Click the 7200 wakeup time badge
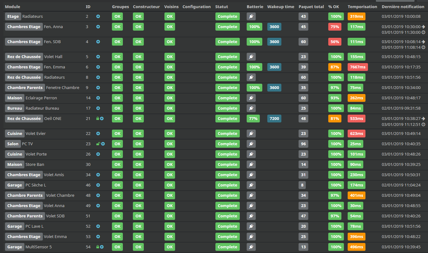 click(x=274, y=119)
